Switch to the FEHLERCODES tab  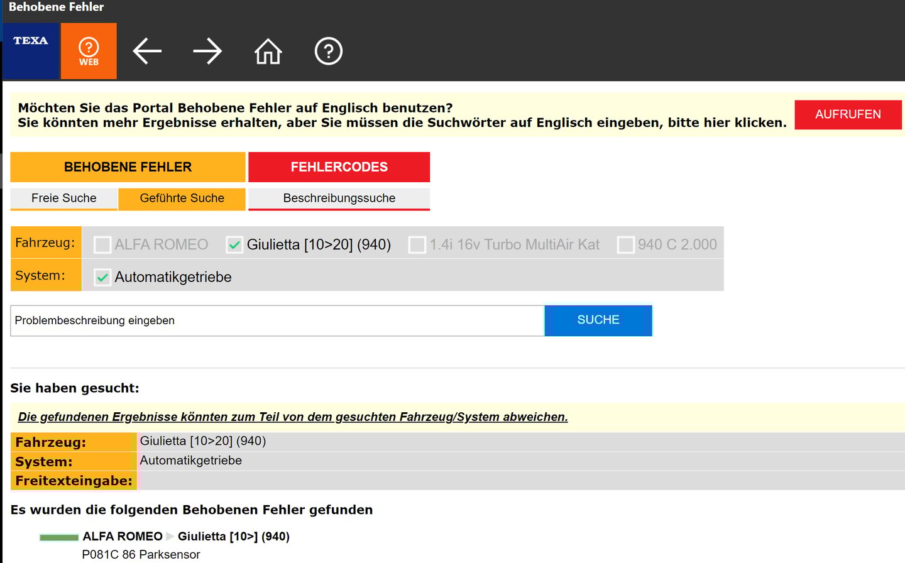point(339,167)
